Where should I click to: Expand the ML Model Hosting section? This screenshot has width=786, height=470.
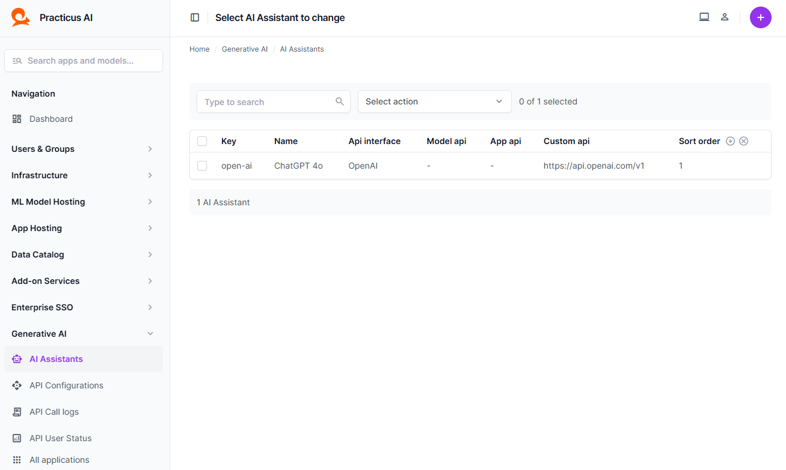point(83,202)
